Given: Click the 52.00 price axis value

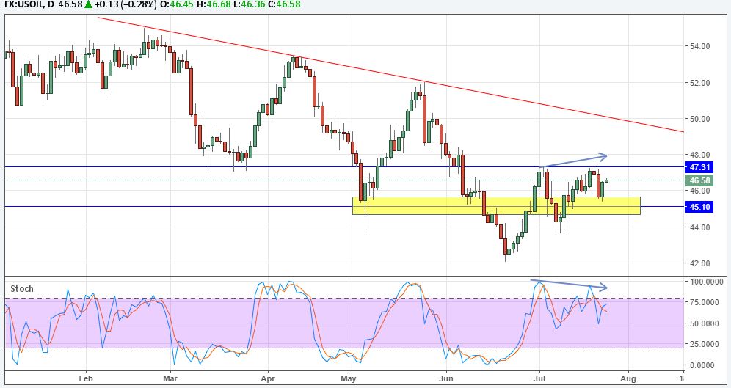Looking at the screenshot, I should coord(699,83).
